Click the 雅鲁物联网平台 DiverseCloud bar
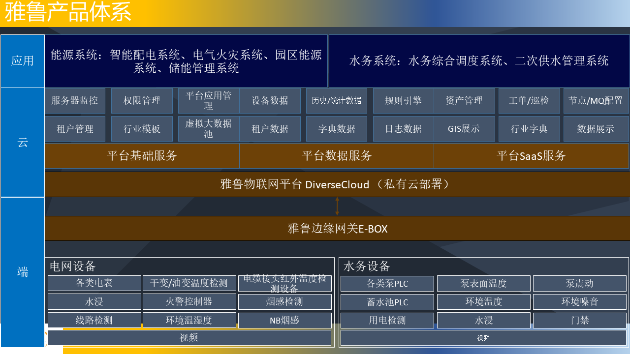 tap(337, 184)
